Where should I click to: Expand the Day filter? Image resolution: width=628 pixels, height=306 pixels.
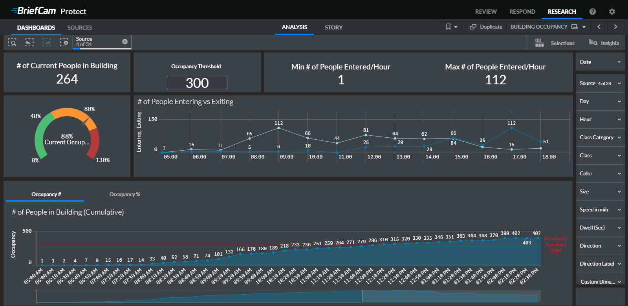click(x=600, y=101)
